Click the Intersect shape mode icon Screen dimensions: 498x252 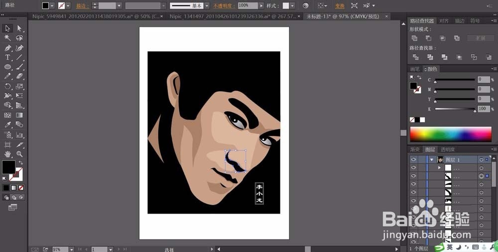(442, 38)
